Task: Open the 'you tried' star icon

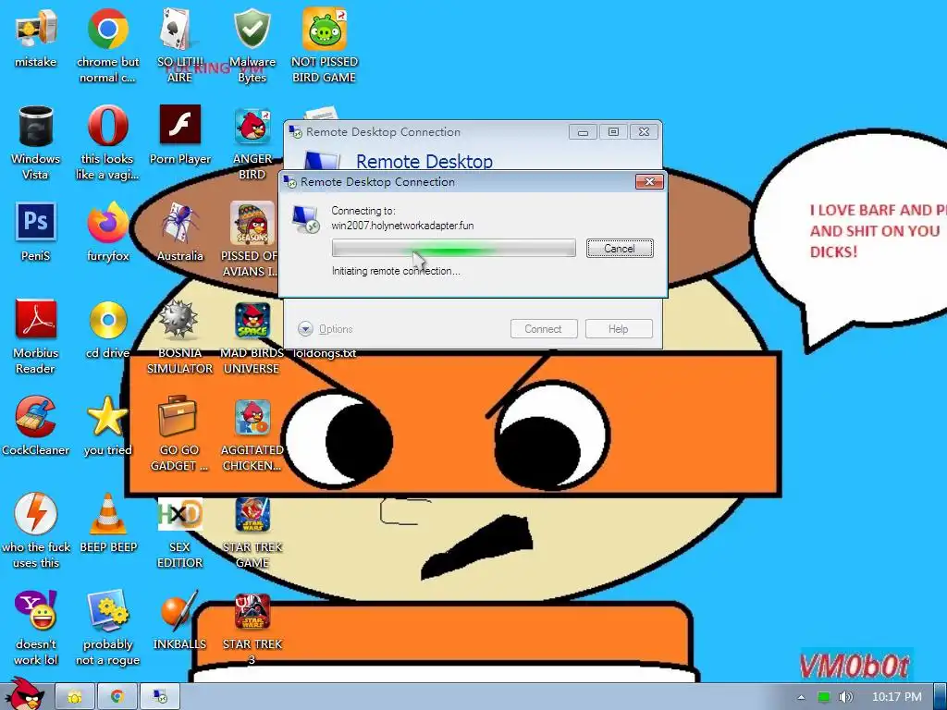Action: tap(107, 417)
